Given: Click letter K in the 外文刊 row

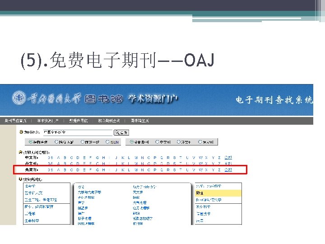Looking at the screenshot, I should (123, 164).
